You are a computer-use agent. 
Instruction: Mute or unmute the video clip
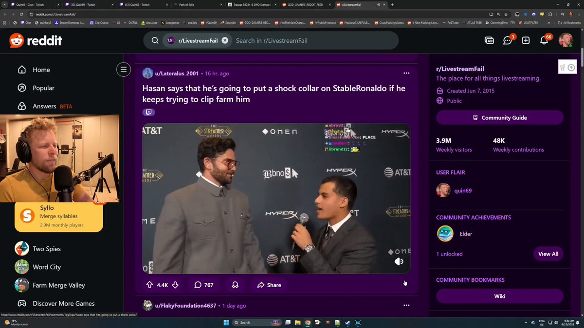[399, 262]
